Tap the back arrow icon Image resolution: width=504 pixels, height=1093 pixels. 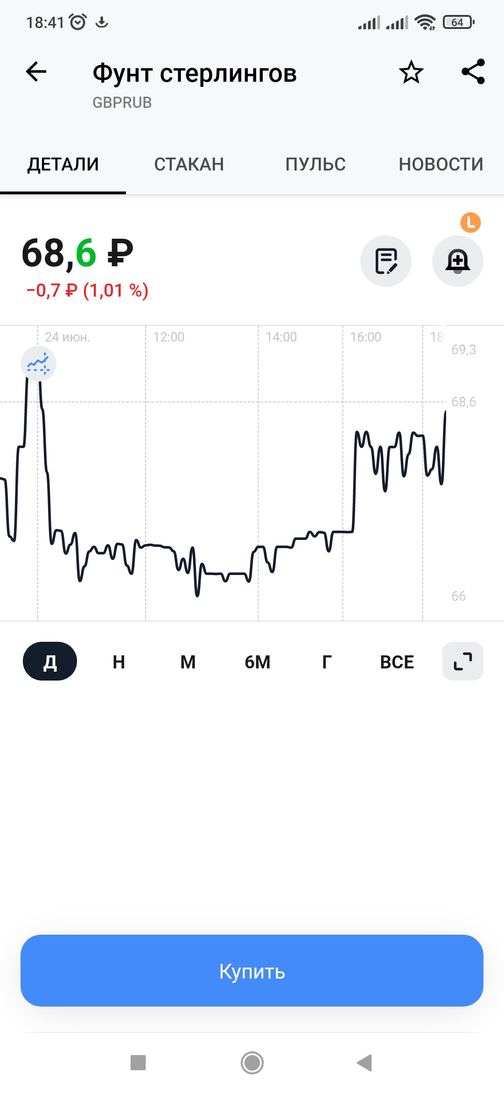(x=36, y=72)
